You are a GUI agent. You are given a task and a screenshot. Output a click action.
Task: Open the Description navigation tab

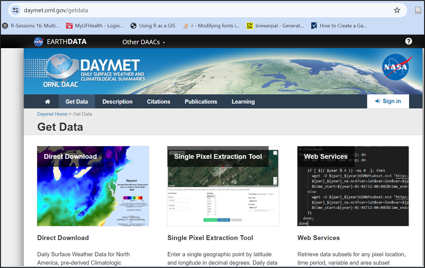click(117, 102)
